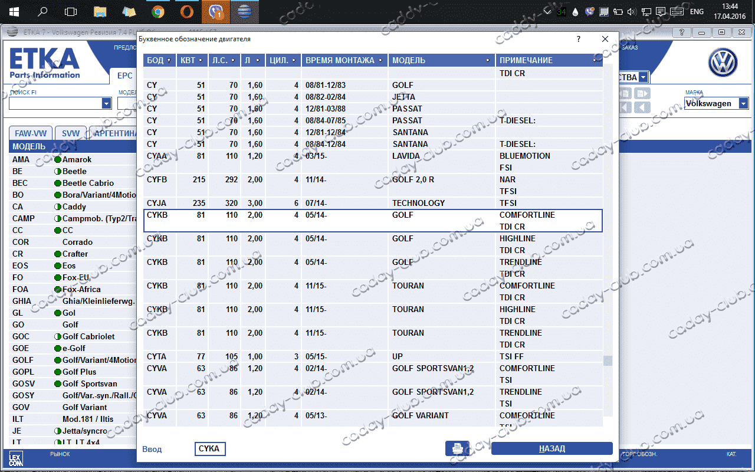Open Windows taskbar search
755x472 pixels.
click(x=42, y=11)
